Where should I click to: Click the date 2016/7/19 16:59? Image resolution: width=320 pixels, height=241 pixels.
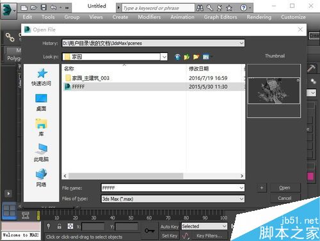(208, 78)
